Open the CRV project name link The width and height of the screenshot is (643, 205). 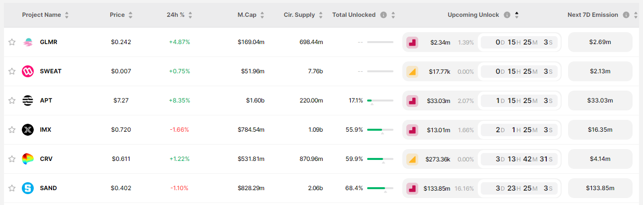[46, 159]
